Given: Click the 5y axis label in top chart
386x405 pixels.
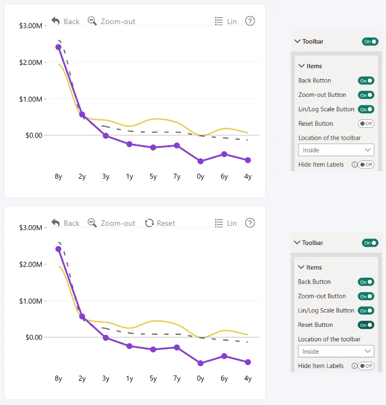Looking at the screenshot, I should 153,177.
